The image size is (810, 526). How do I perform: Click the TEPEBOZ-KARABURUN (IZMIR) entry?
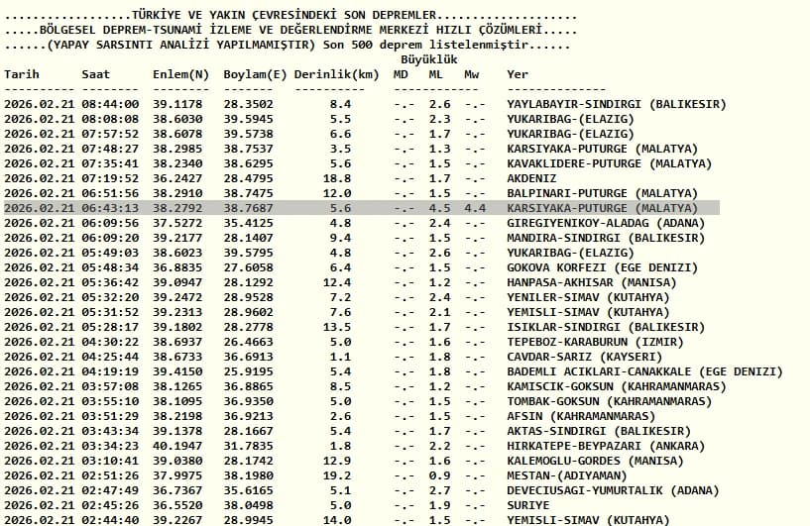(595, 342)
